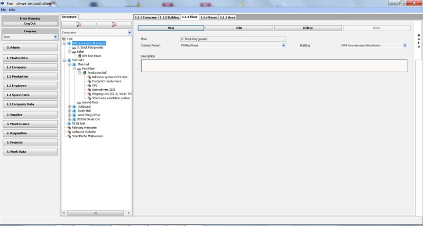Switch to the 1.1.4 Room tab
The image size is (423, 226).
209,17
